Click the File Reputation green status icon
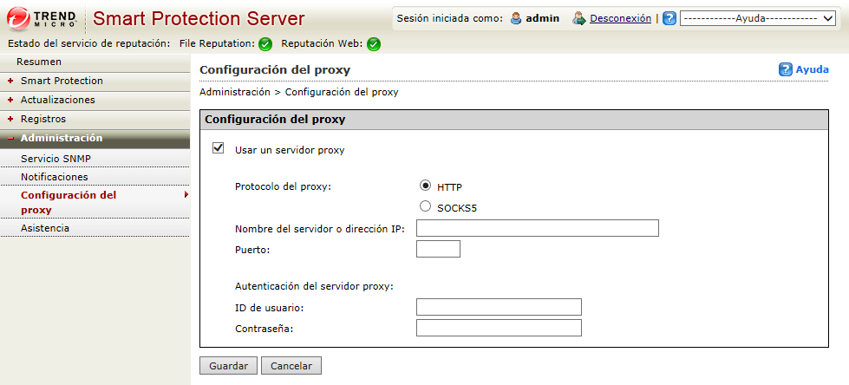Viewport: 849px width, 385px height. click(x=265, y=44)
